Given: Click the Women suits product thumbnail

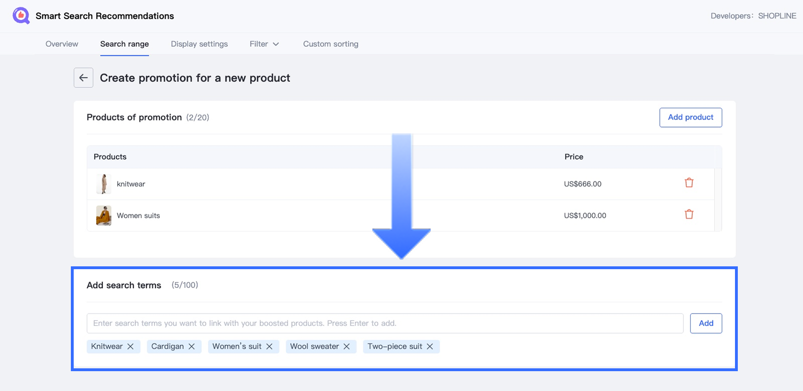Looking at the screenshot, I should [x=104, y=215].
